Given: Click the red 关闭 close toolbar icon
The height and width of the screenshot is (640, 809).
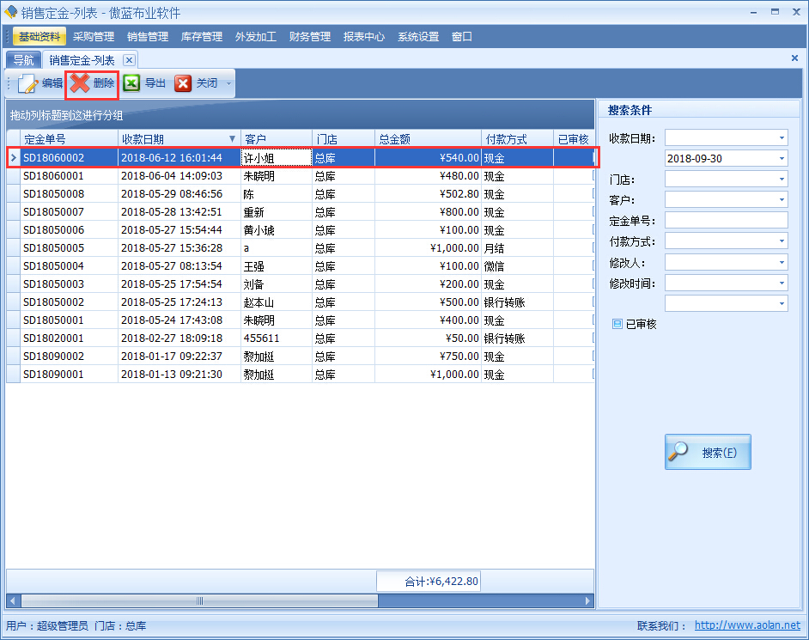Looking at the screenshot, I should point(182,83).
